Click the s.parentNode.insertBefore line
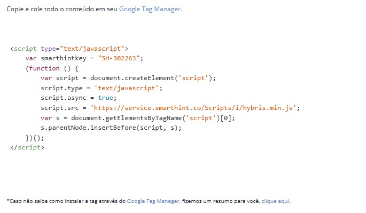This screenshot has height=213, width=366. (111, 128)
